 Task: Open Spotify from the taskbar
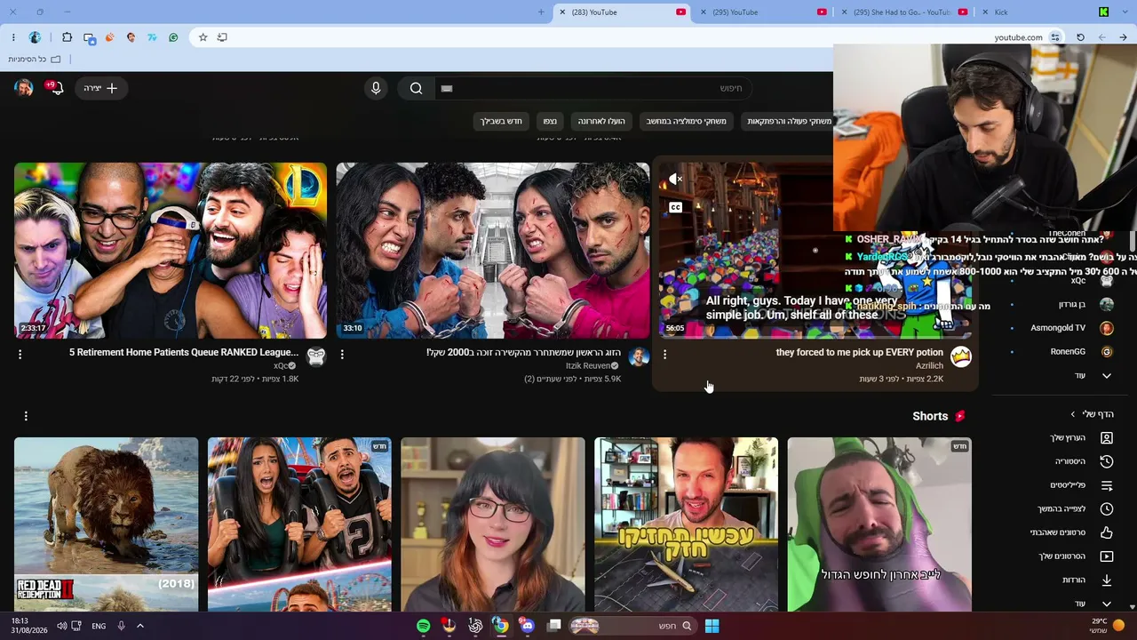click(x=423, y=626)
